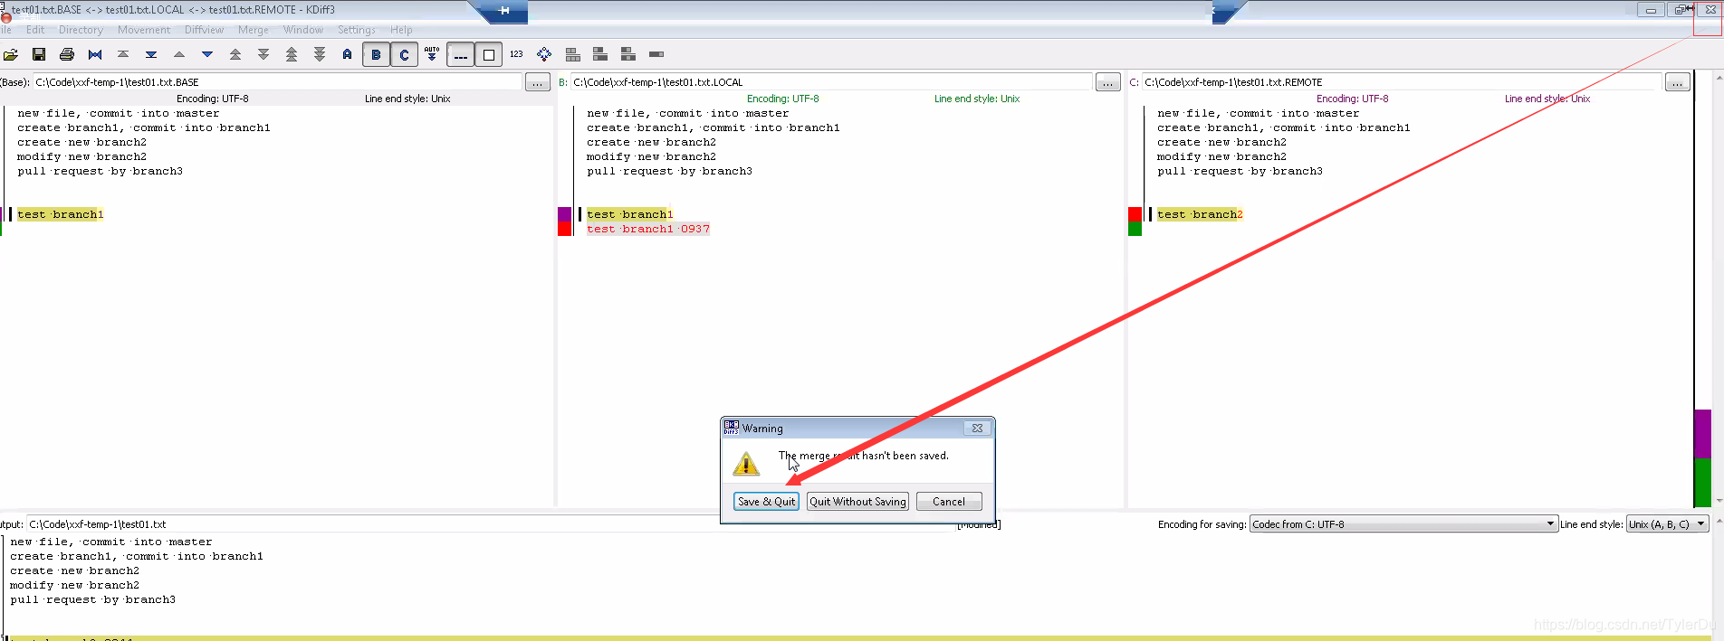1724x641 pixels.
Task: Click 'Line end style: Unix' in REMOTE pane
Action: point(1547,99)
